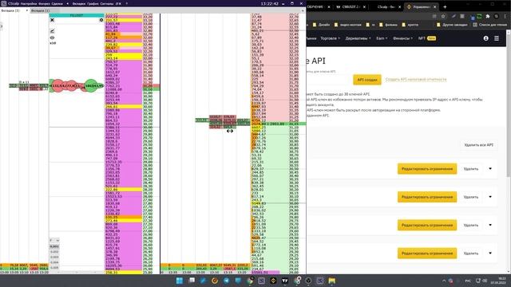
Task: Expand fourth API key row arrow
Action: pos(490,254)
